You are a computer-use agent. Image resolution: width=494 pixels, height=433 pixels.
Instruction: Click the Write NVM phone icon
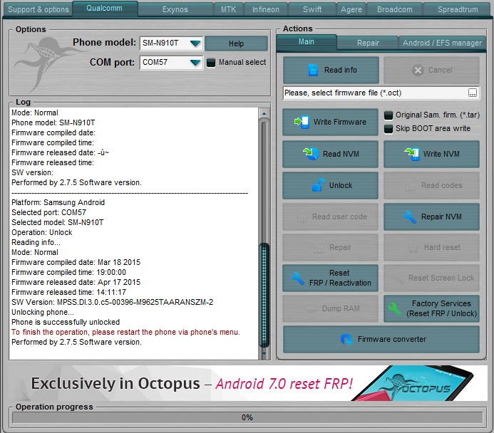(412, 154)
